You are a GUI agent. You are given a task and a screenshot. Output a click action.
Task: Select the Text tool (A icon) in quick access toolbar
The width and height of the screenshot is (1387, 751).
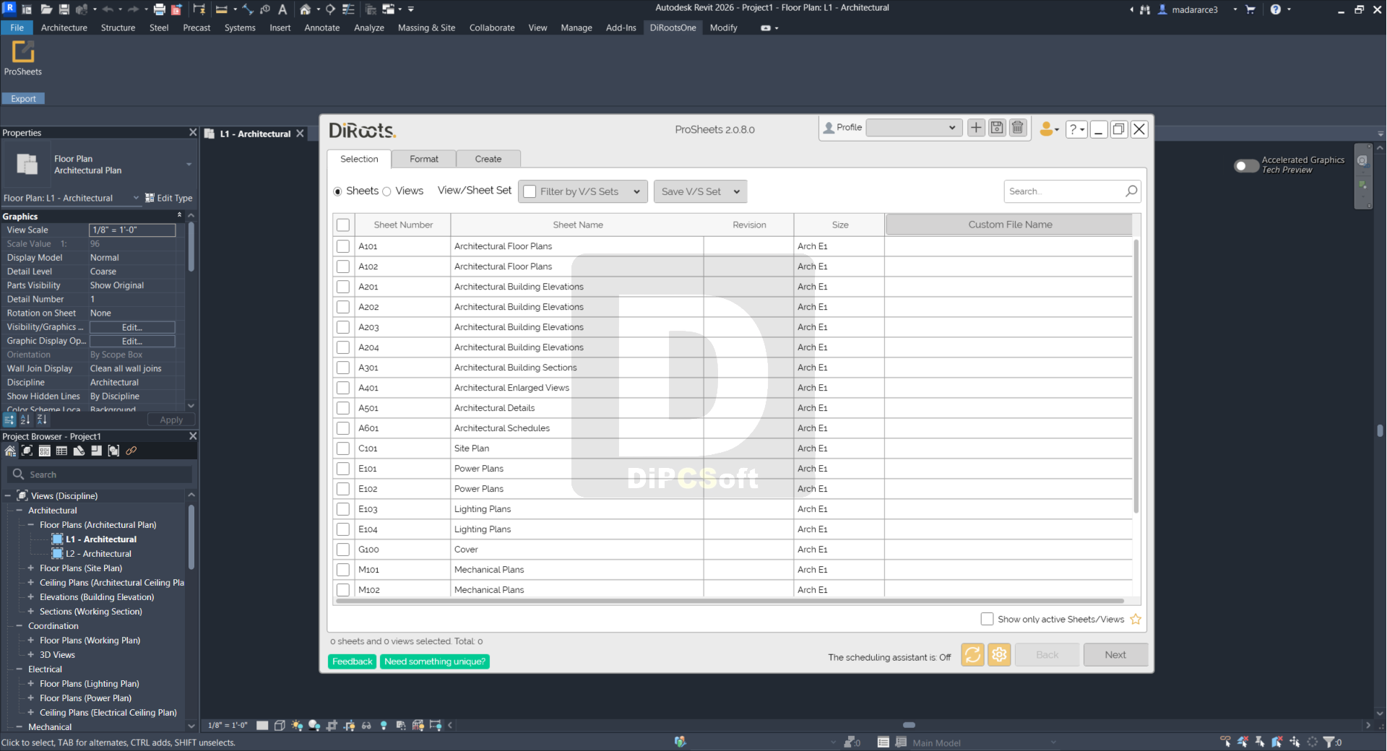(282, 9)
